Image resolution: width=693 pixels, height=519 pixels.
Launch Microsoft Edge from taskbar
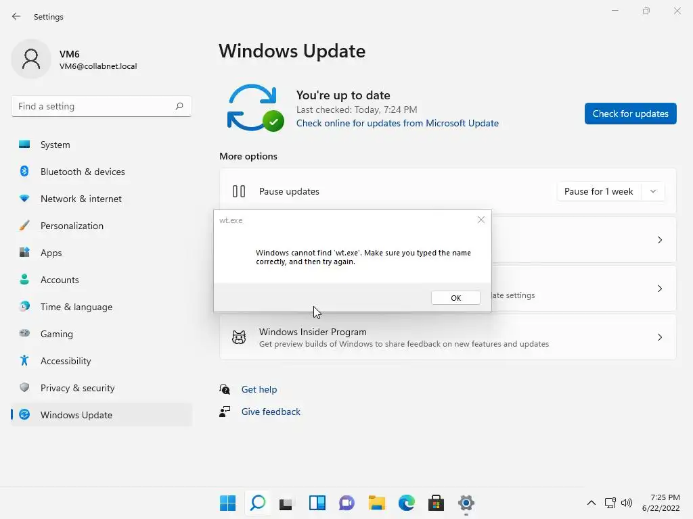click(x=407, y=503)
